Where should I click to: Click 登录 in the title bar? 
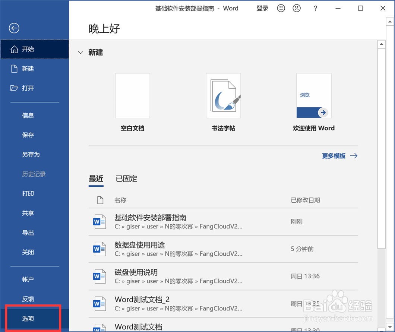tap(262, 8)
